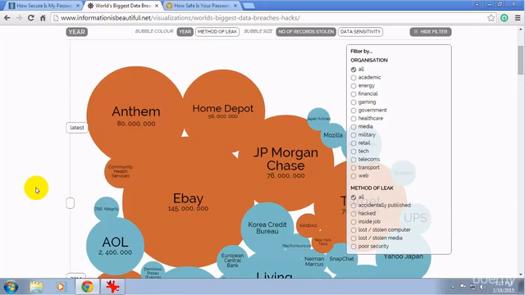Open Windows Start orb
Viewport: 525px width, 295px height.
tap(11, 287)
